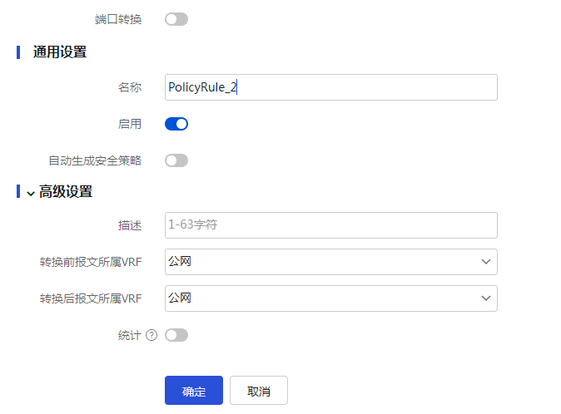The width and height of the screenshot is (561, 414).
Task: Collapse the 高级设置 section chevron
Action: tap(31, 193)
